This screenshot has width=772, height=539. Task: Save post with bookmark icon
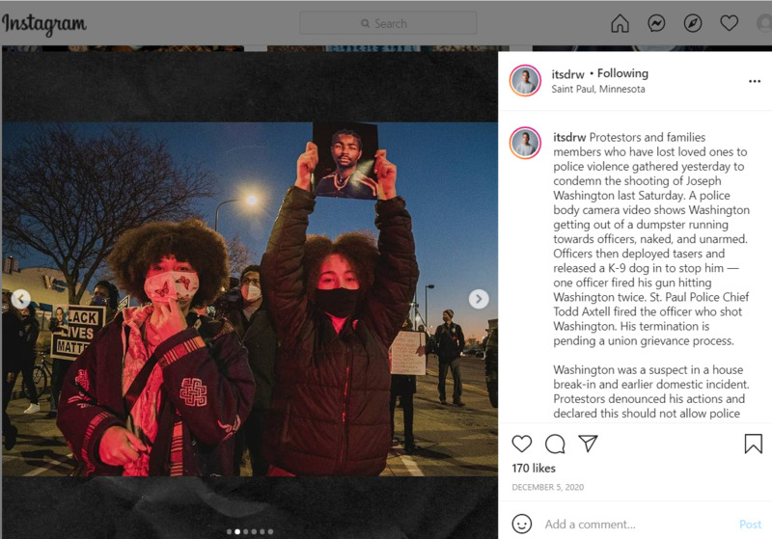tap(754, 444)
